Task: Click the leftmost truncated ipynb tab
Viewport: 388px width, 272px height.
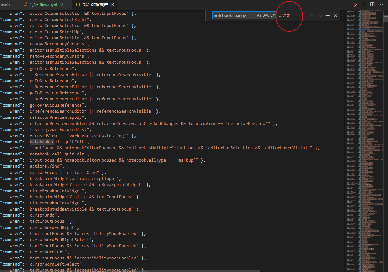Action: coord(6,5)
